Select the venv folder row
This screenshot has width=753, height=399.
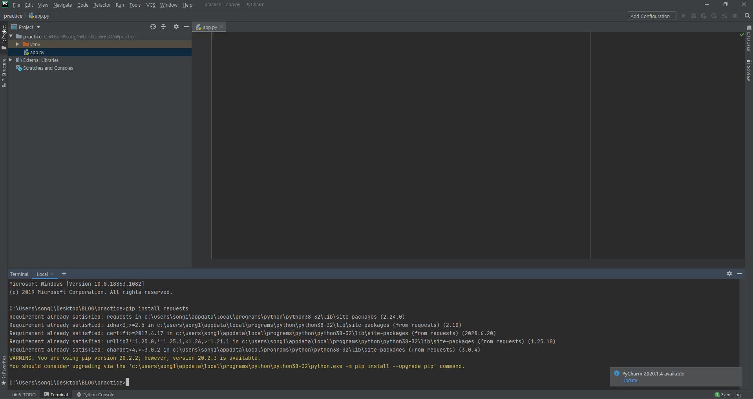pyautogui.click(x=100, y=44)
